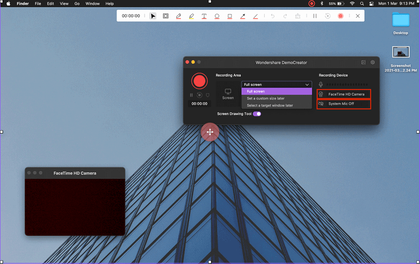Open the System Mic Off selector
The height and width of the screenshot is (264, 420).
click(x=344, y=104)
